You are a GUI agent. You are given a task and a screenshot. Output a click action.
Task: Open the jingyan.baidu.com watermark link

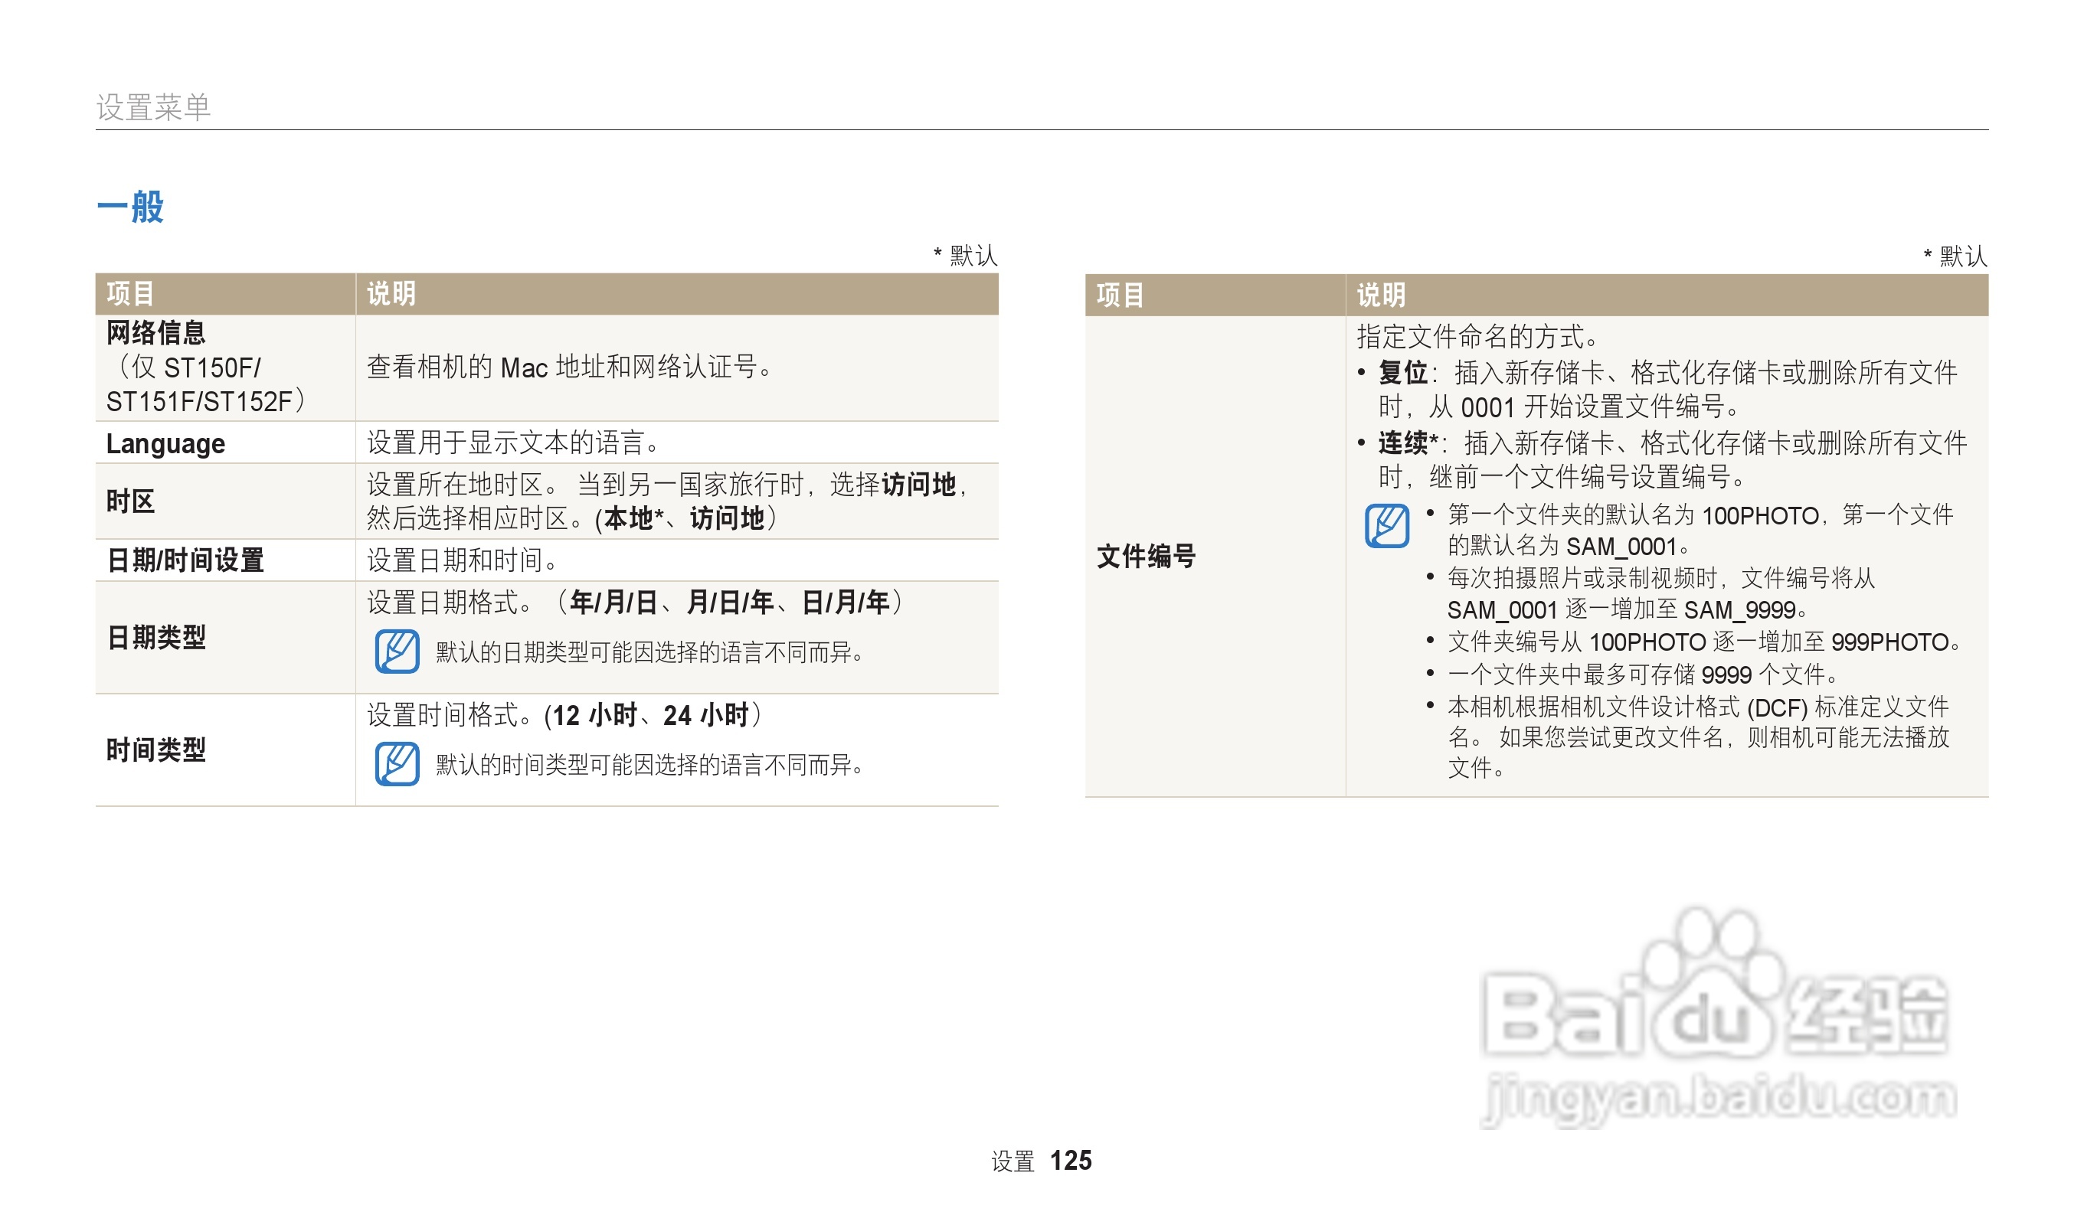(1720, 1098)
